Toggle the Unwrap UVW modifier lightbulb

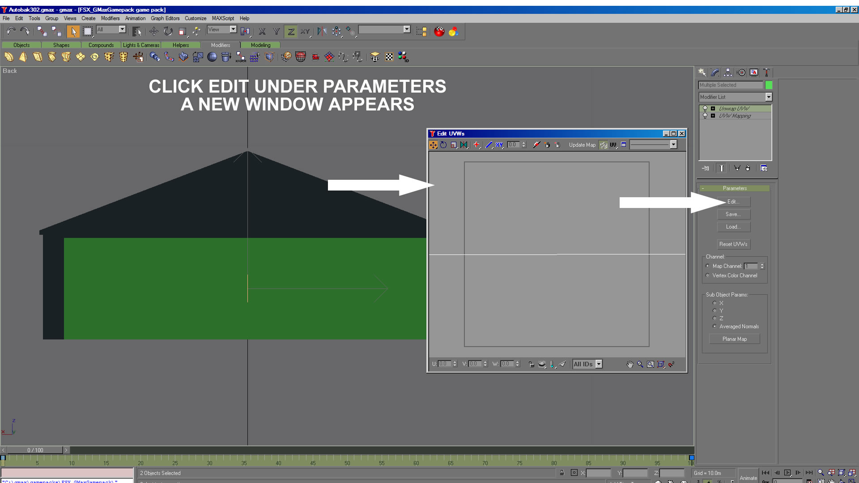pos(705,109)
